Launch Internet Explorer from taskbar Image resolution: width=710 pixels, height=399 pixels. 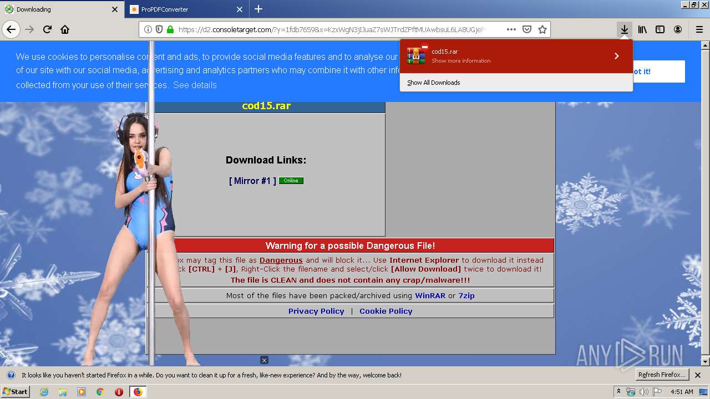click(44, 392)
